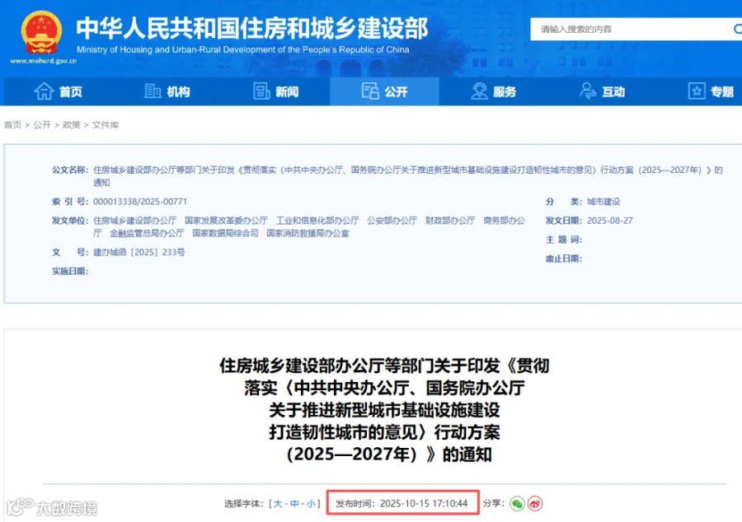Open the 互动 nav menu item

click(603, 91)
